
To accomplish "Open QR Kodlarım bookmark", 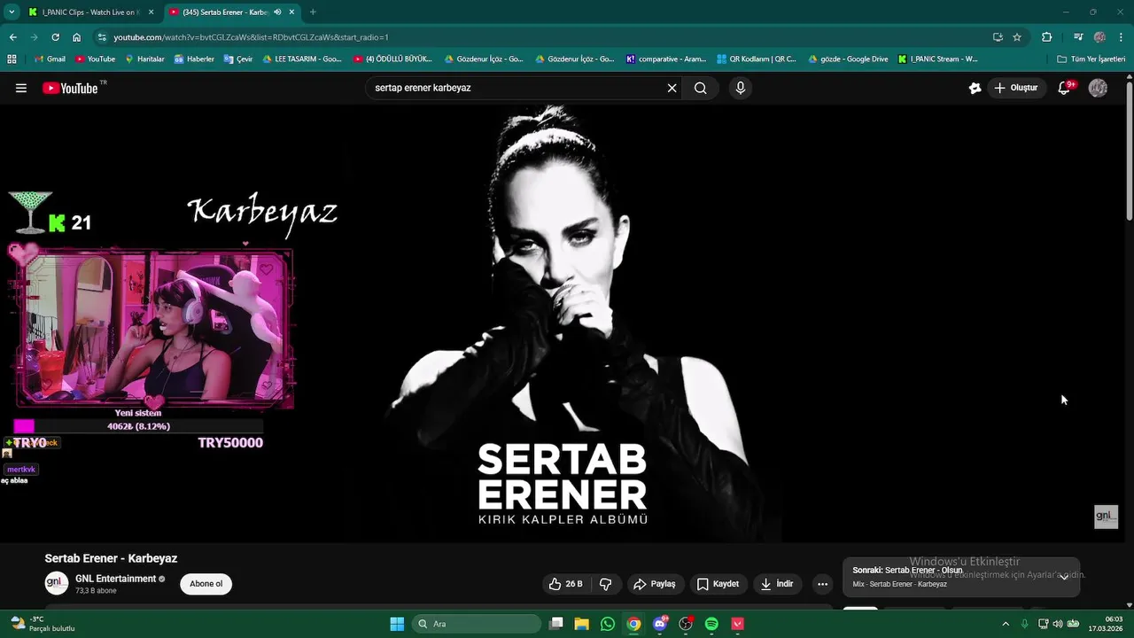I will coord(757,59).
